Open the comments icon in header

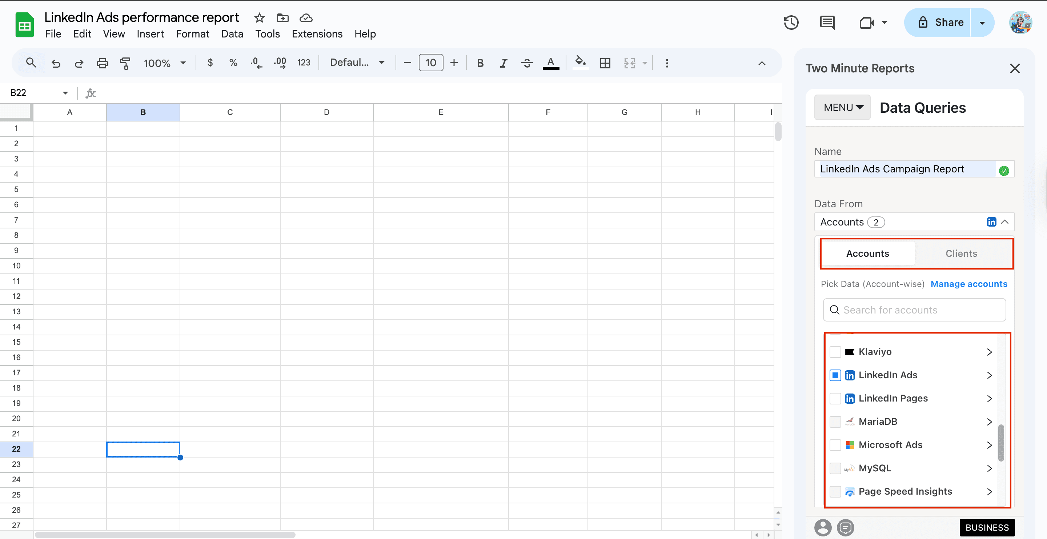827,22
